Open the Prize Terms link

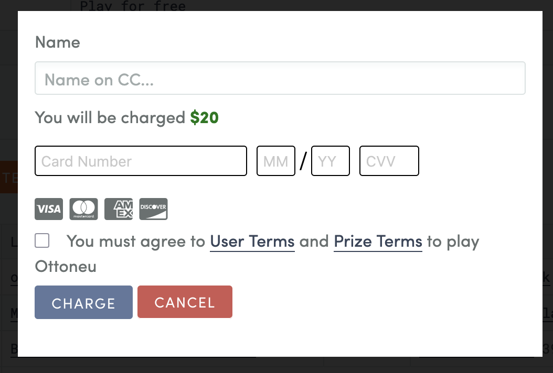coord(378,242)
